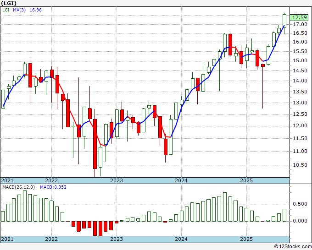Click the 13.50 price axis label

[x=300, y=92]
